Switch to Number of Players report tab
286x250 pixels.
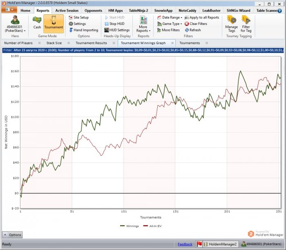coord(18,43)
